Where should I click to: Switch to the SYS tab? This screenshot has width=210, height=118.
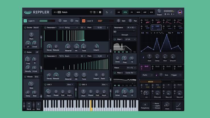coord(151,12)
